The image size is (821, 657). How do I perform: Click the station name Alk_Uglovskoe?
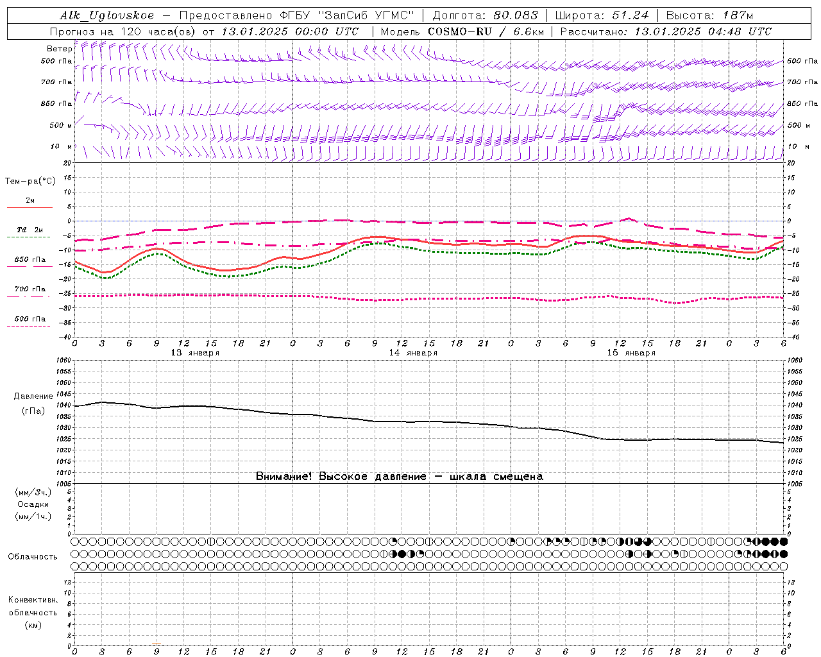pyautogui.click(x=107, y=15)
